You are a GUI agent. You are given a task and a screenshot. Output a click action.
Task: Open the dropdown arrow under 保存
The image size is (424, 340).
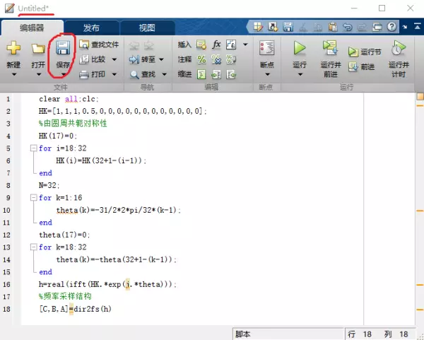pos(64,74)
